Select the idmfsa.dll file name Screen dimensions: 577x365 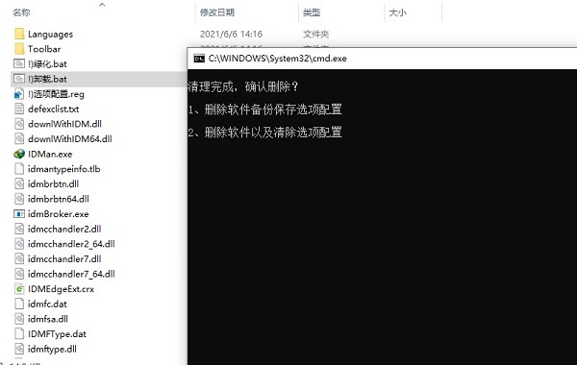point(48,319)
